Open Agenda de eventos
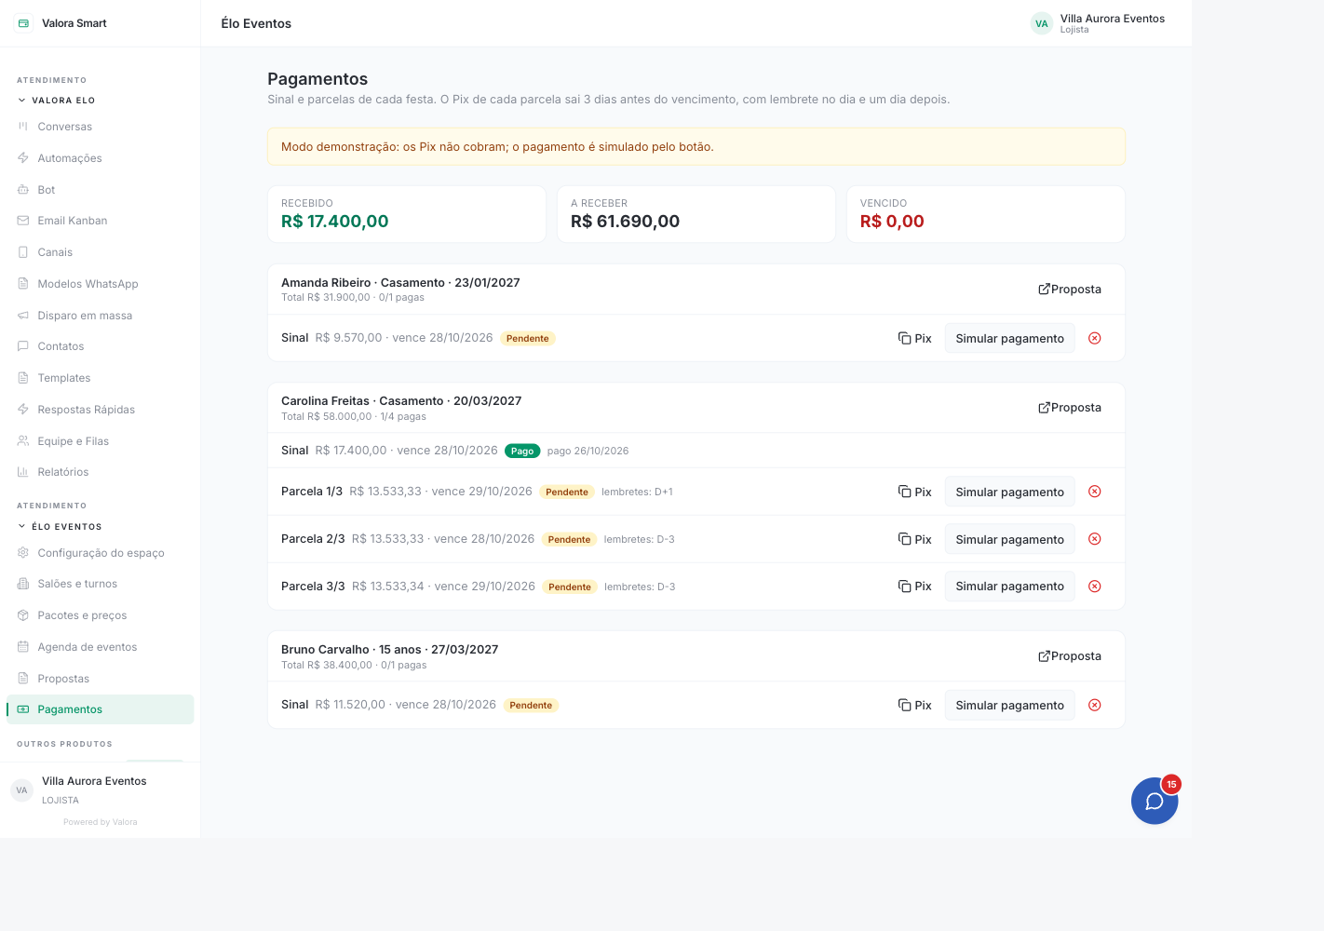Viewport: 1324px width, 931px height. click(x=101, y=647)
